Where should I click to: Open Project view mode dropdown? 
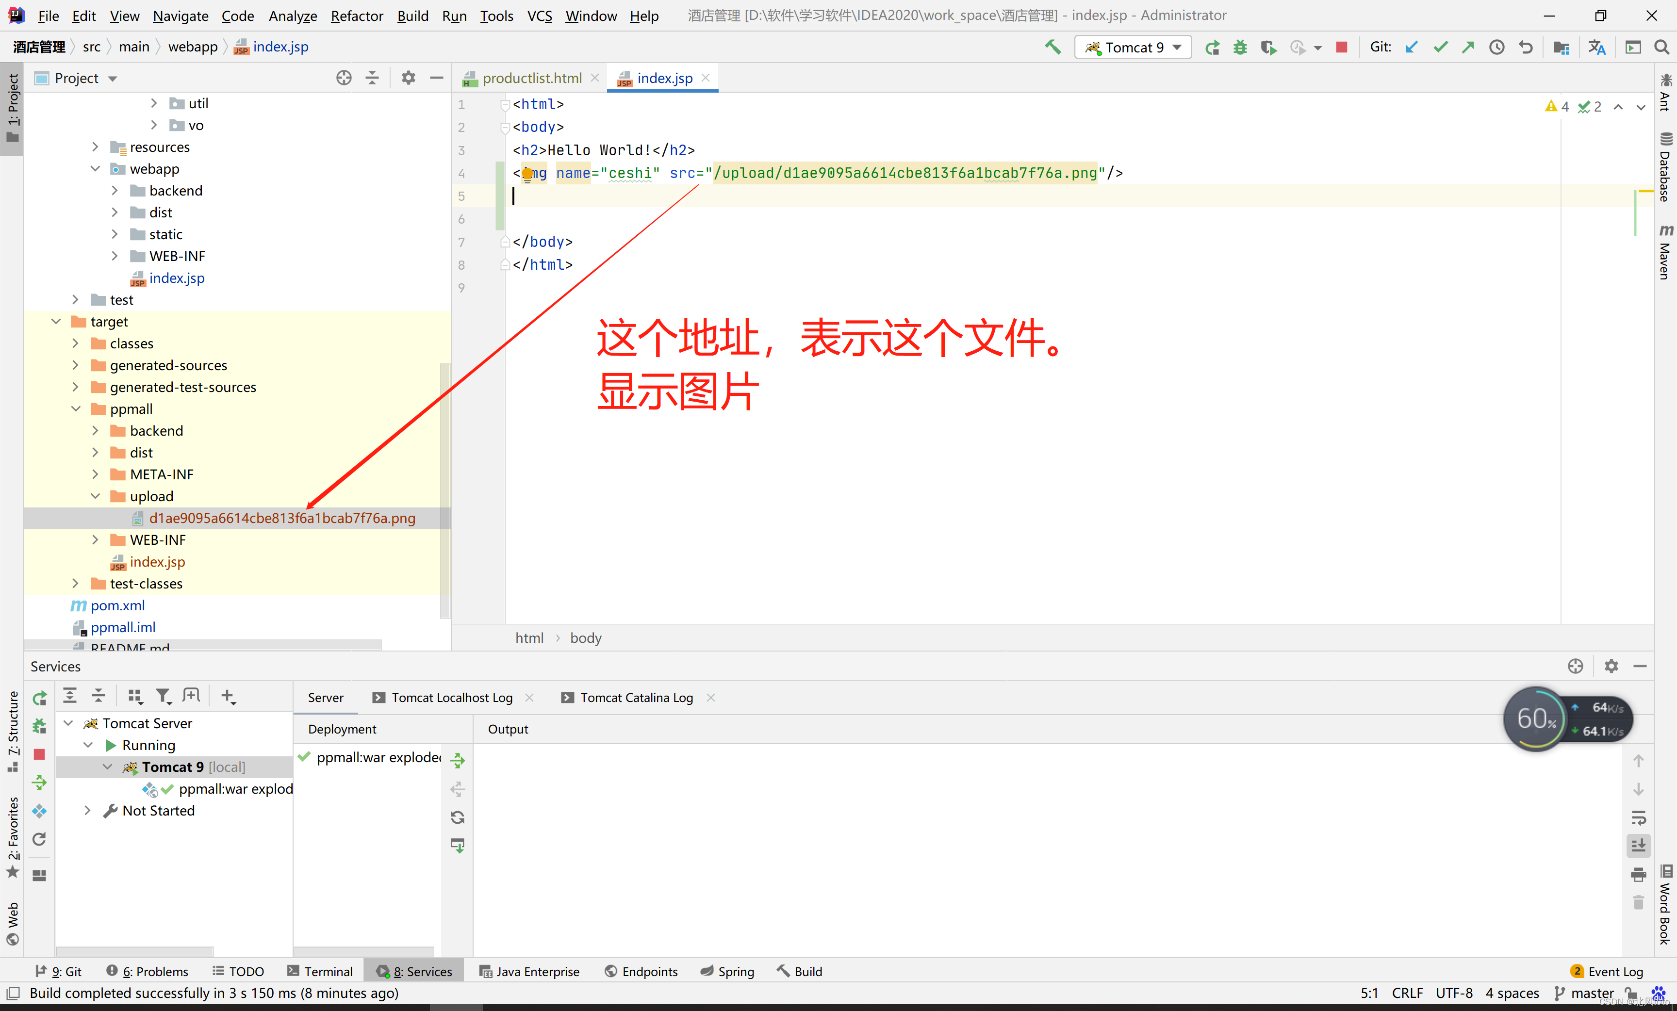coord(113,78)
